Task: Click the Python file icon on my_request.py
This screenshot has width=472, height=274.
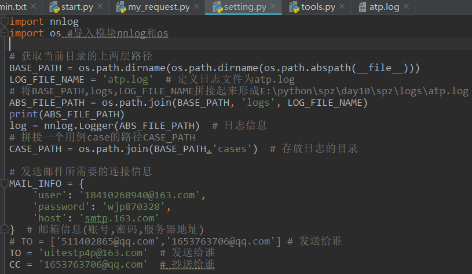Action: [x=121, y=7]
